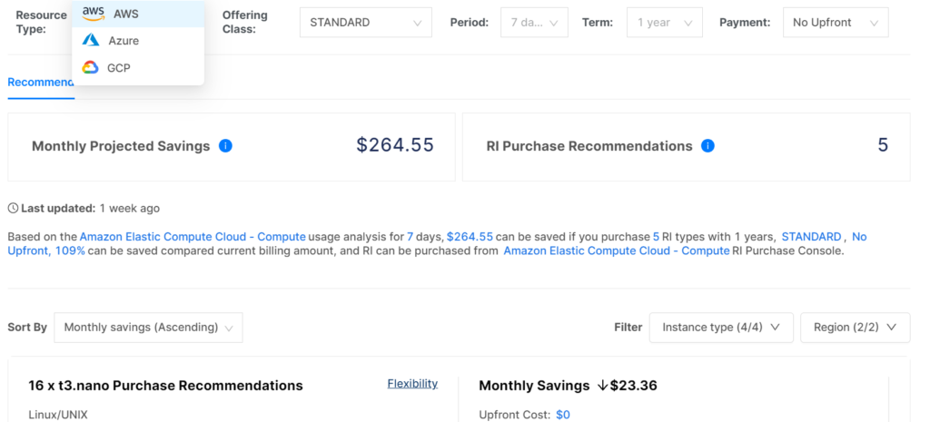Open the Flexibility link on t3.nano card
This screenshot has width=930, height=422.
(413, 384)
